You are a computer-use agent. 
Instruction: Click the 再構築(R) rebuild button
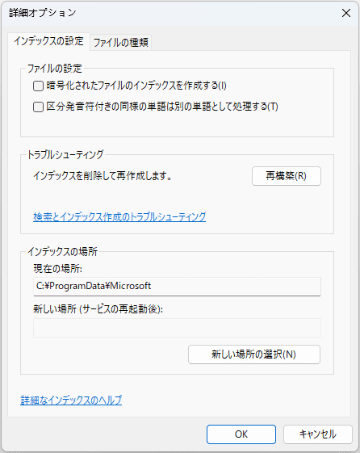tap(286, 176)
